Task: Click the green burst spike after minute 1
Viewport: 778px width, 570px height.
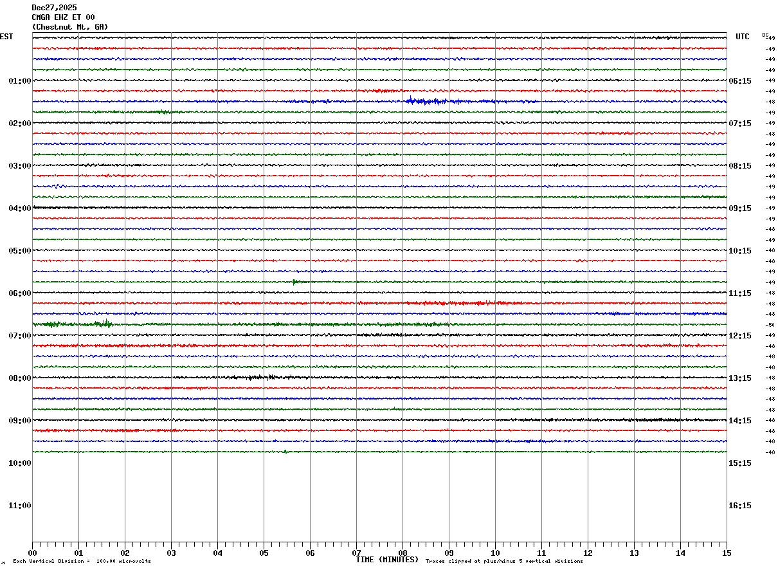Action: [104, 323]
